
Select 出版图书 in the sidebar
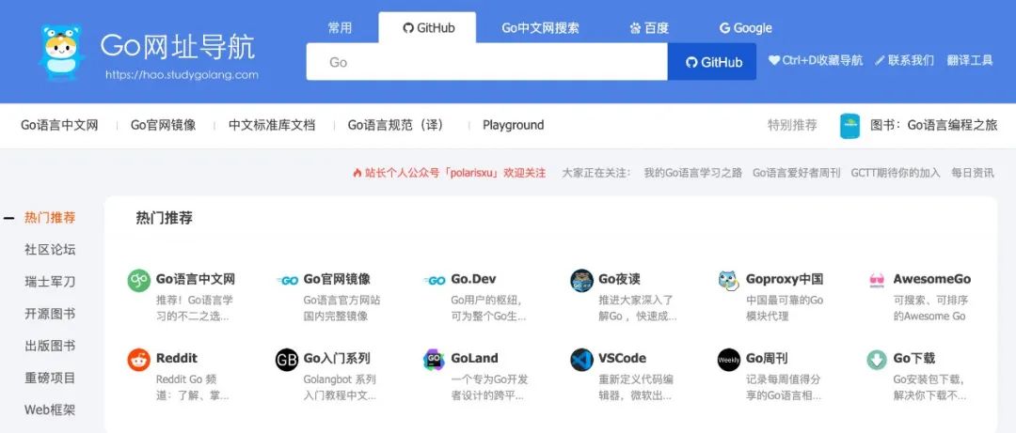(x=50, y=346)
